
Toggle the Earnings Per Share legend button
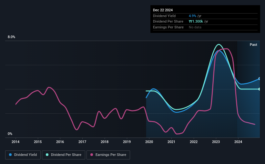pos(108,155)
